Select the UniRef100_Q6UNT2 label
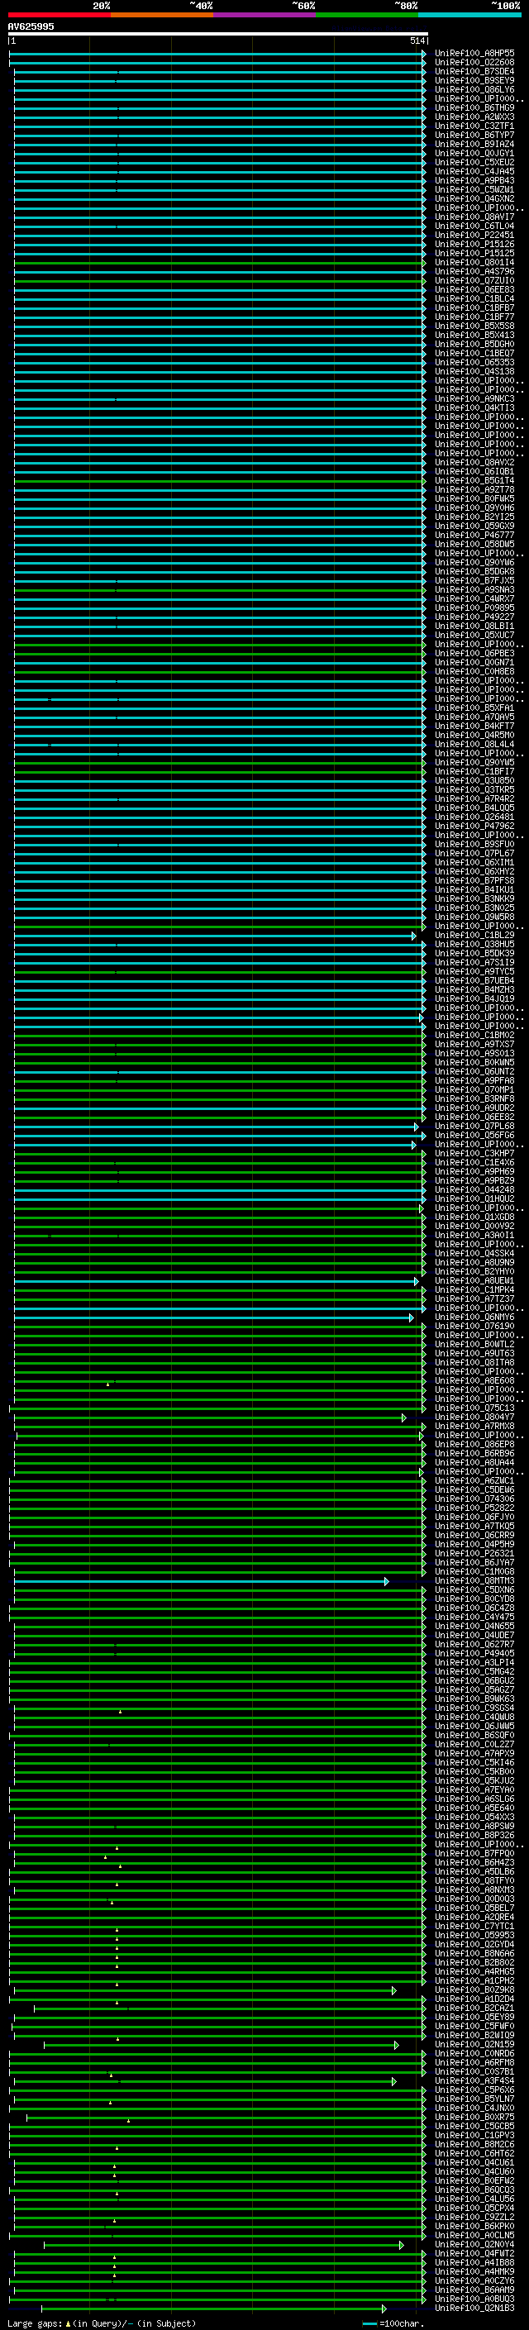Screen dimensions: 529x2330 coord(474,1072)
